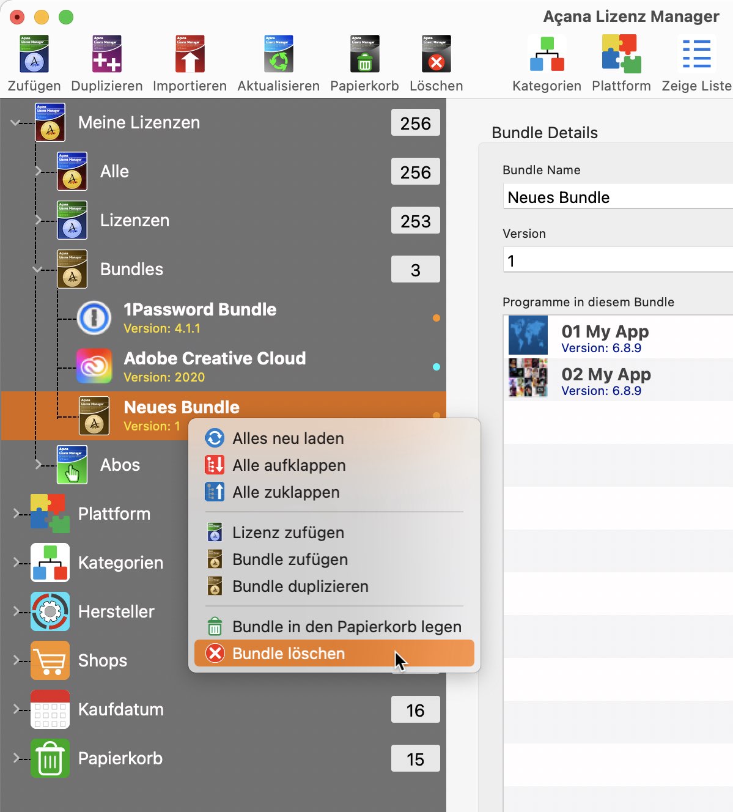Choose Alle zuklappen from context menu
The height and width of the screenshot is (812, 733).
tap(334, 492)
